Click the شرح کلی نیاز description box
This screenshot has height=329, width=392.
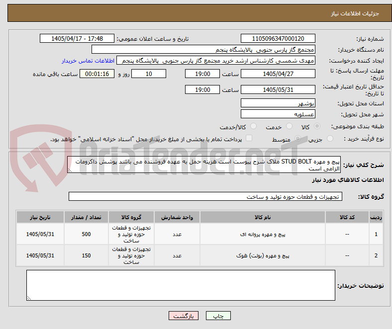coord(204,164)
